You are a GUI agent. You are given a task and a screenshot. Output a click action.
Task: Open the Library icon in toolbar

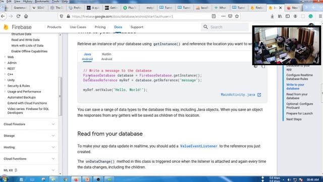click(280, 16)
